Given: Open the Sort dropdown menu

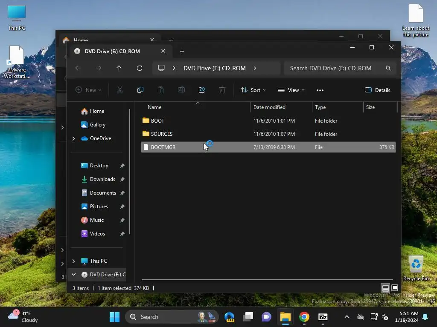Looking at the screenshot, I should coord(253,90).
